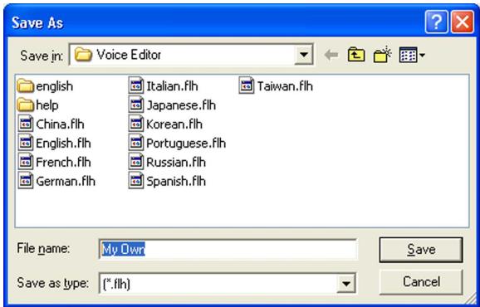The height and width of the screenshot is (307, 480).
Task: Click the 'Portuguese.flh' file name
Action: 186,144
